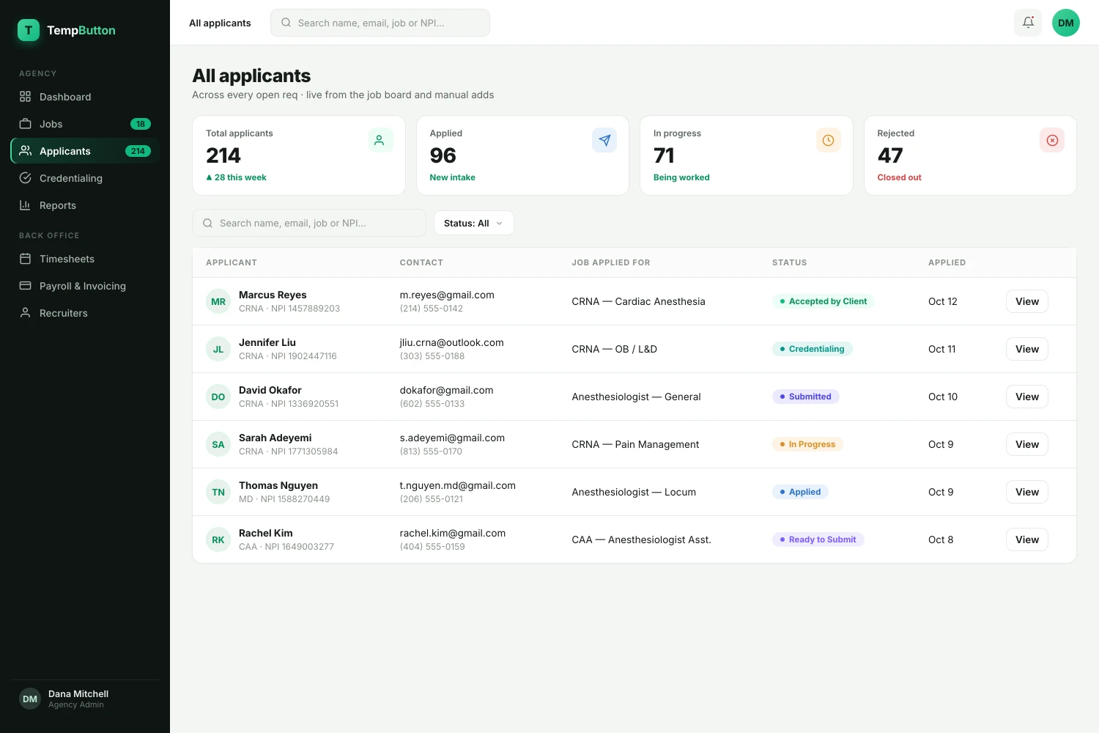Viewport: 1099px width, 733px height.
Task: Click the Dana Mitchell profile name
Action: coord(78,693)
